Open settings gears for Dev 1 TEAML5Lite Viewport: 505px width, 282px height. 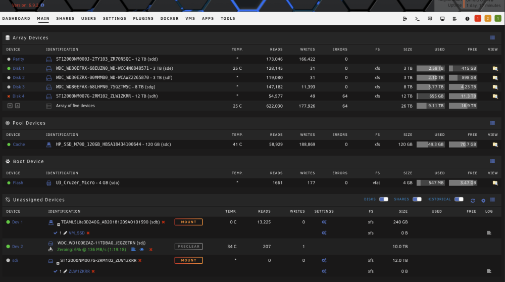click(324, 222)
